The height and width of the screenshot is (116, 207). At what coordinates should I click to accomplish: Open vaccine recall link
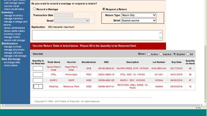(11, 6)
